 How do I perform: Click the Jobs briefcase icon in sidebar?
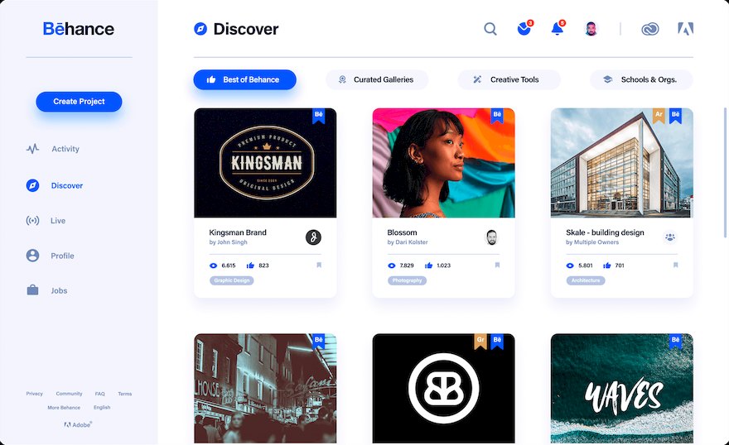32,290
